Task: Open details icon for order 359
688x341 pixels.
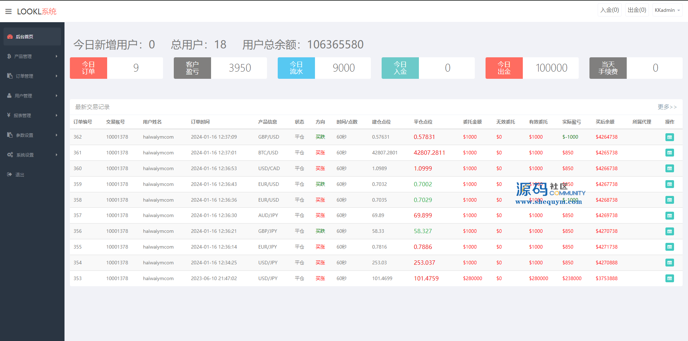Action: [669, 184]
